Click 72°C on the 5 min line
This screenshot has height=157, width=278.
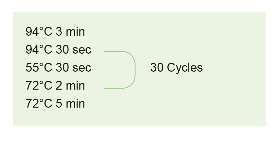click(x=39, y=104)
